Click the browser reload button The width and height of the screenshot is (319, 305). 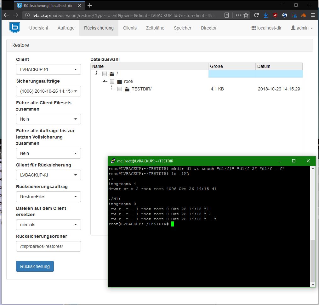pyautogui.click(x=256, y=15)
